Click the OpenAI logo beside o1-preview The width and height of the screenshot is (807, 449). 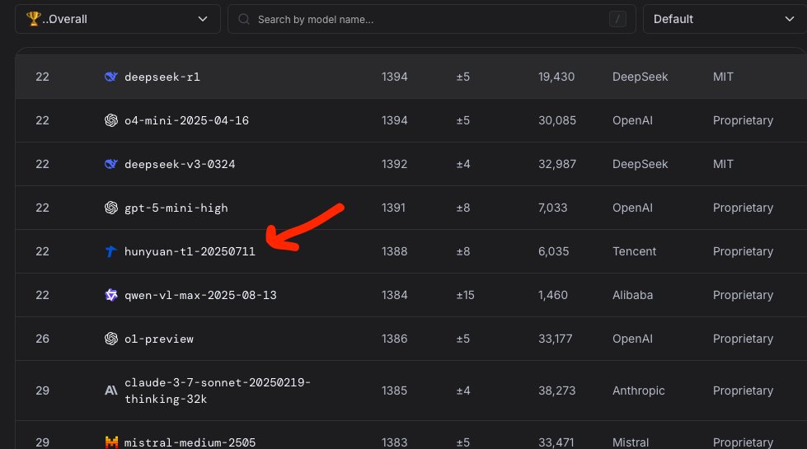[111, 339]
